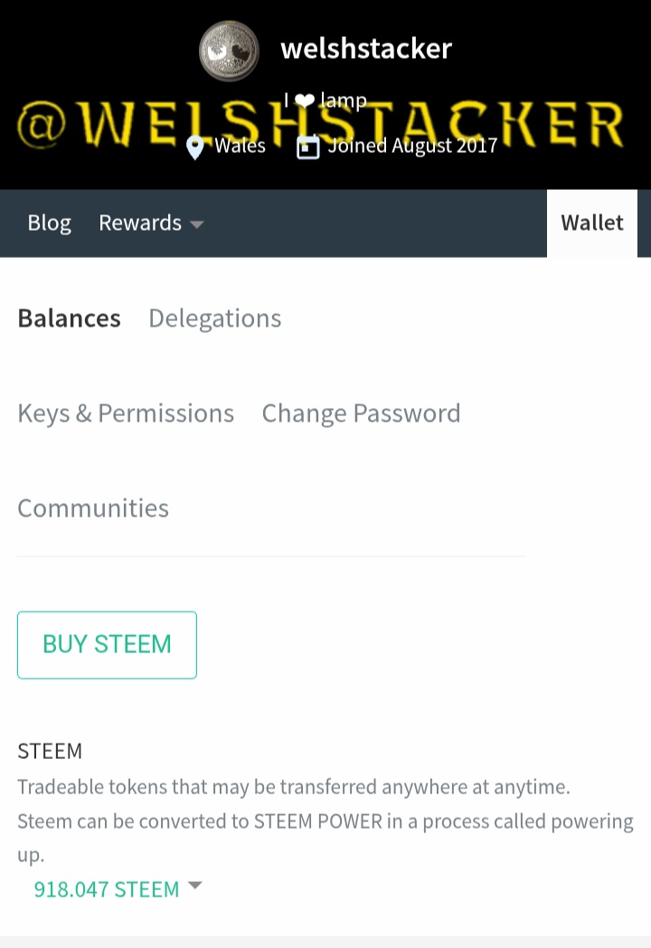This screenshot has height=948, width=651.
Task: Click the welshstacker username text
Action: coord(366,48)
